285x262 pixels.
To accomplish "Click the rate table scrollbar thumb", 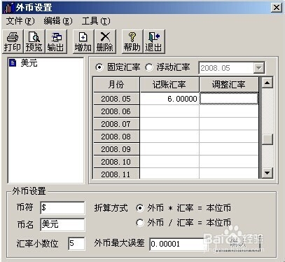I will 267,139.
